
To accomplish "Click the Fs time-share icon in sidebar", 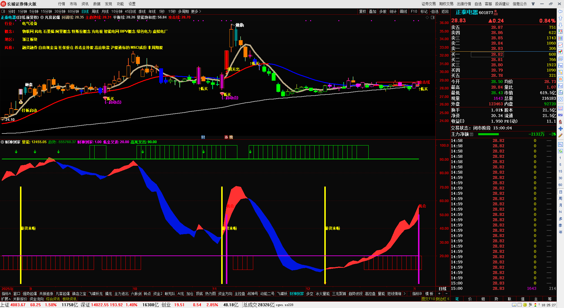I will click(x=560, y=145).
